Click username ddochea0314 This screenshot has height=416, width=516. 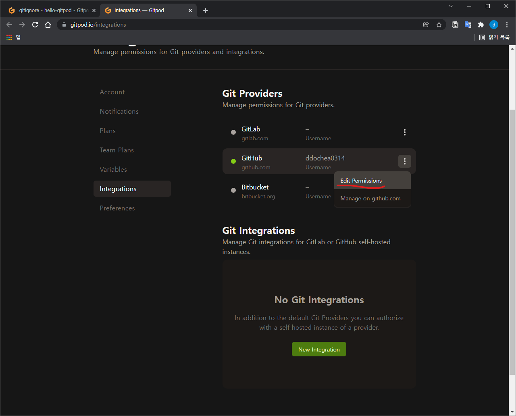[x=325, y=158]
